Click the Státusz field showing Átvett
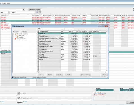This screenshot has width=134, height=105. tap(105, 90)
